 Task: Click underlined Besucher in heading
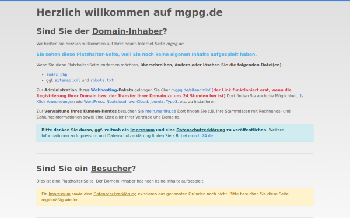111,169
